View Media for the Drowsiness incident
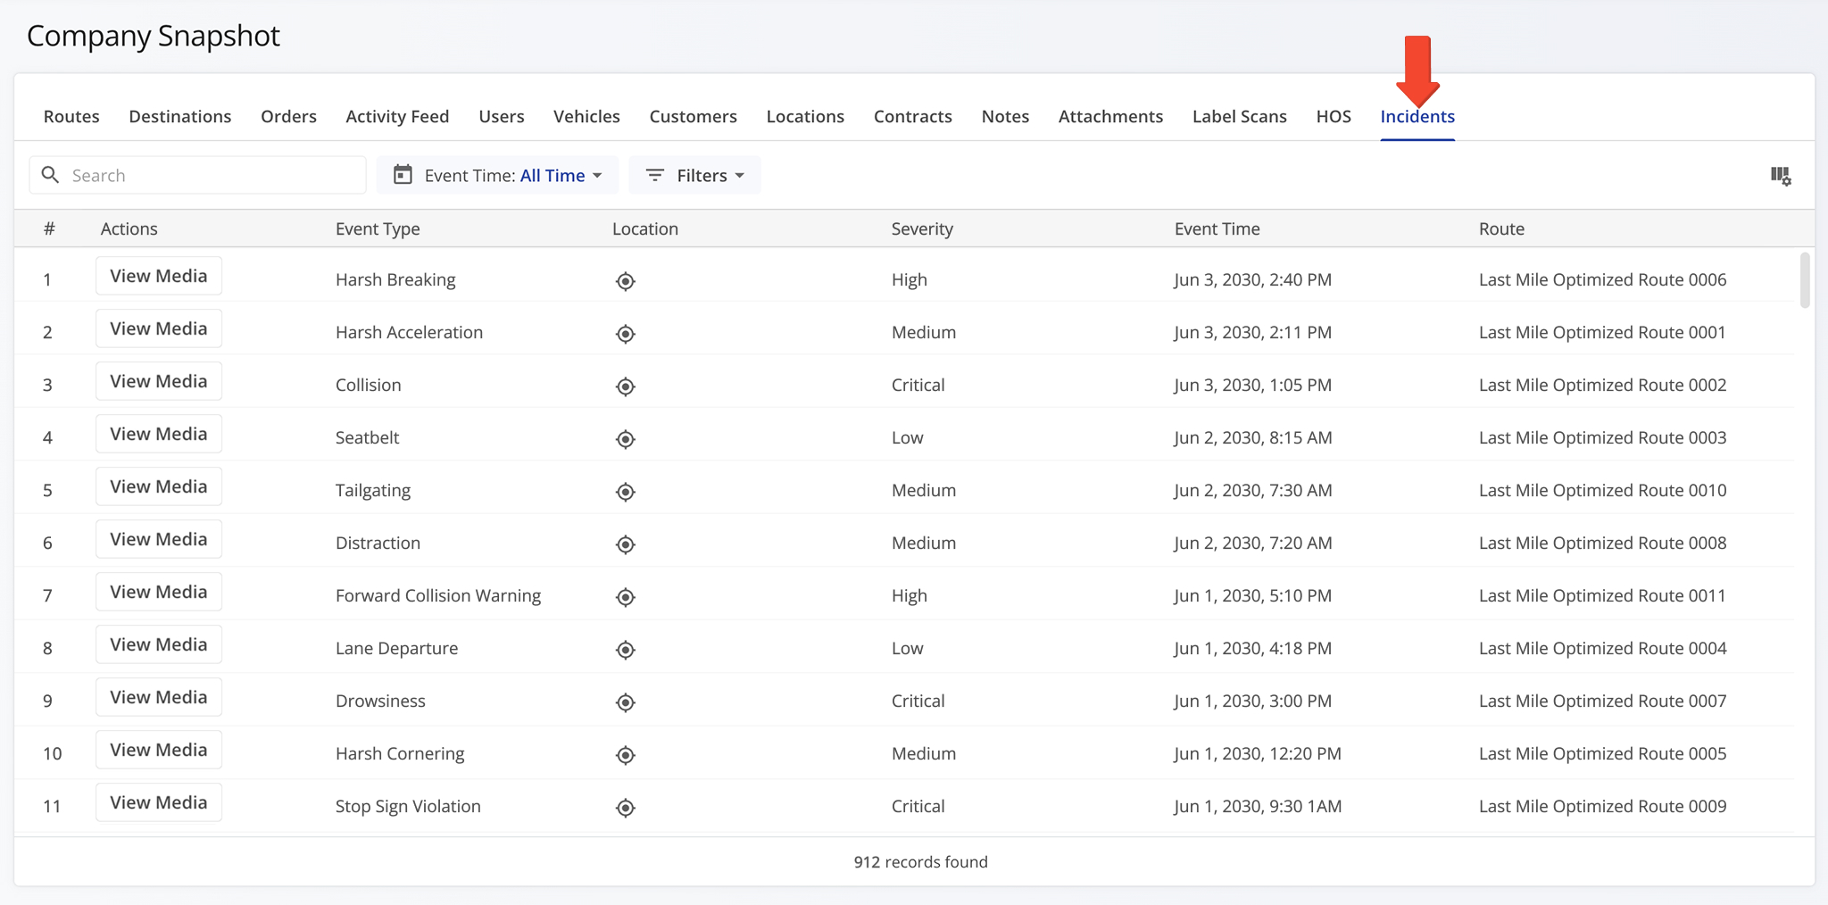This screenshot has height=905, width=1828. point(159,697)
